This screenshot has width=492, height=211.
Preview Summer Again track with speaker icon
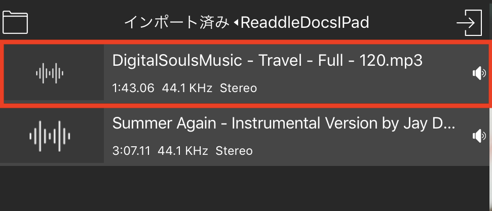tap(479, 136)
